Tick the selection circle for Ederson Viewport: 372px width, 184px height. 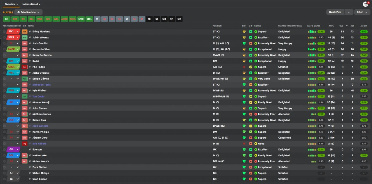click(4, 149)
